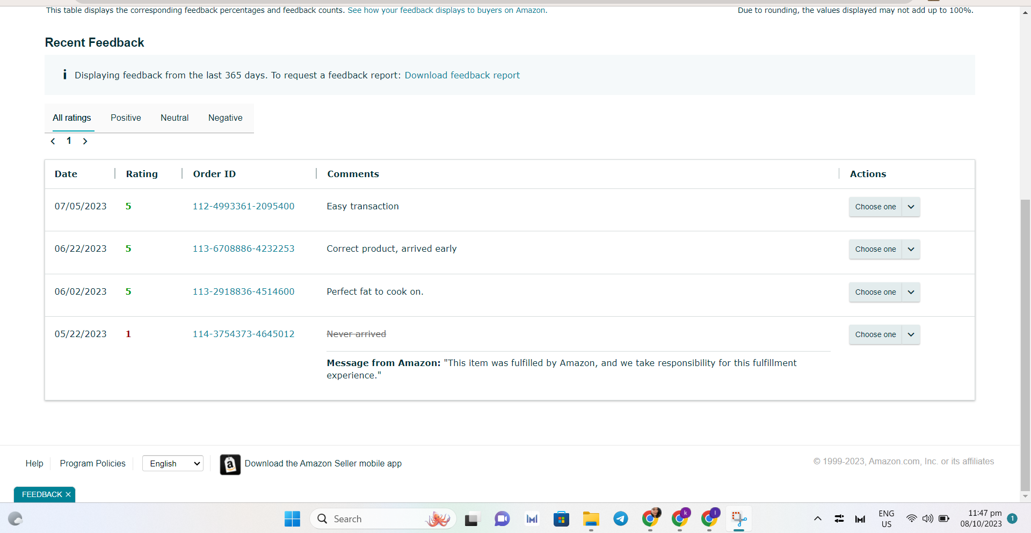The image size is (1031, 533).
Task: Click the scrollbar down arrow
Action: (1026, 496)
